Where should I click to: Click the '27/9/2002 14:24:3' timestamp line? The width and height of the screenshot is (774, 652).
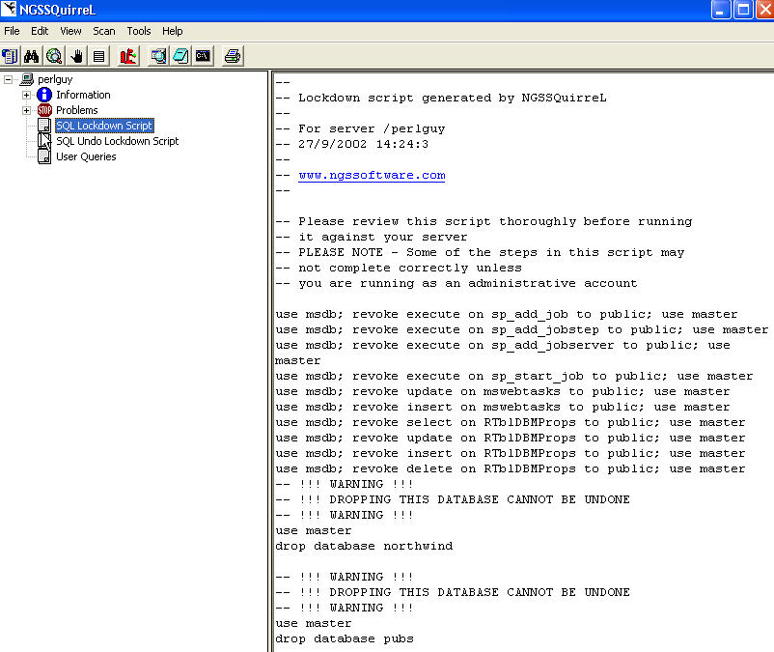352,144
